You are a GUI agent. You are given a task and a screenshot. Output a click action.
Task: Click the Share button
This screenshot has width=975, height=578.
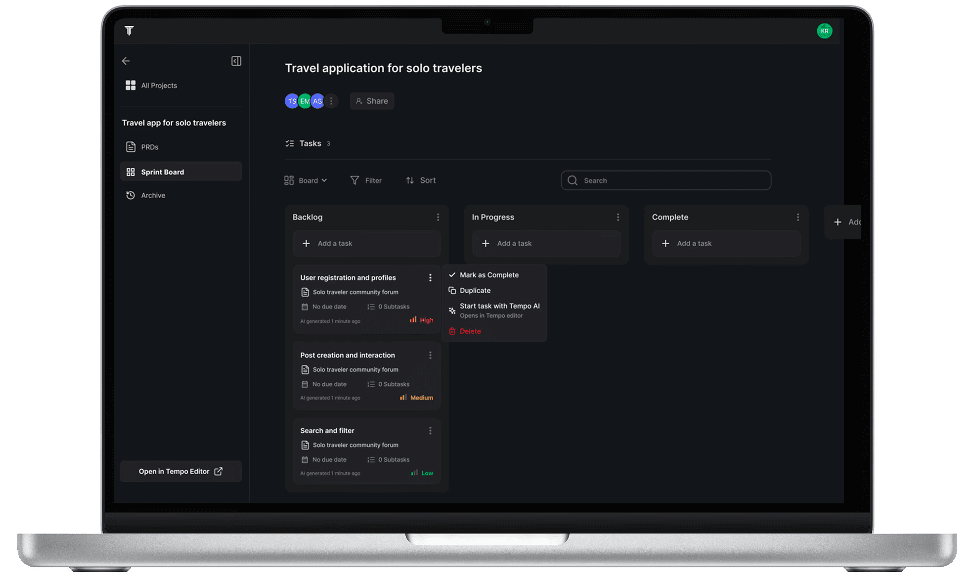tap(372, 101)
